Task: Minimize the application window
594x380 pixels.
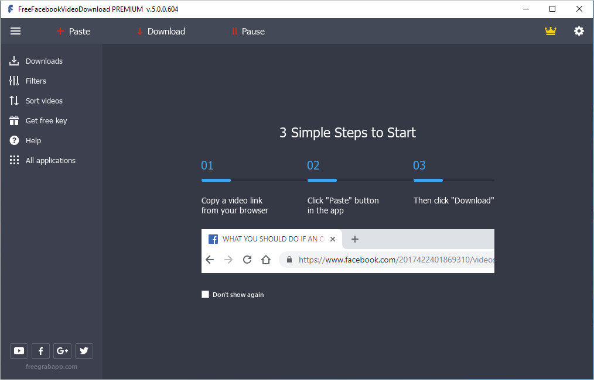Action: click(x=526, y=9)
